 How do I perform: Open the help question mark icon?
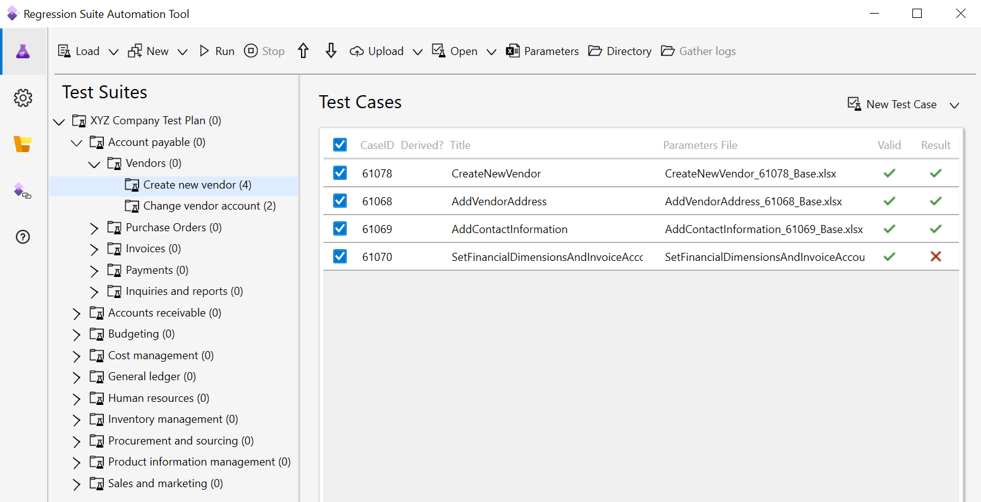click(x=23, y=237)
